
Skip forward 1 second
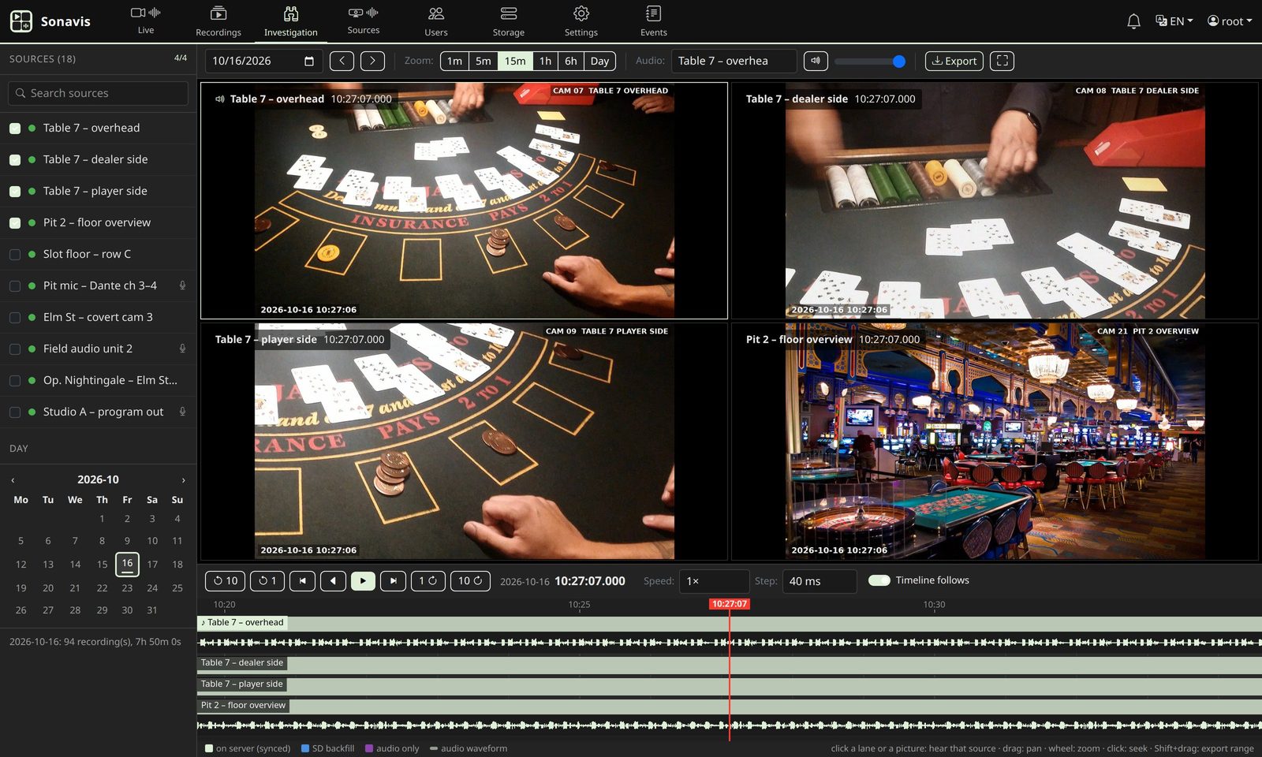point(428,581)
